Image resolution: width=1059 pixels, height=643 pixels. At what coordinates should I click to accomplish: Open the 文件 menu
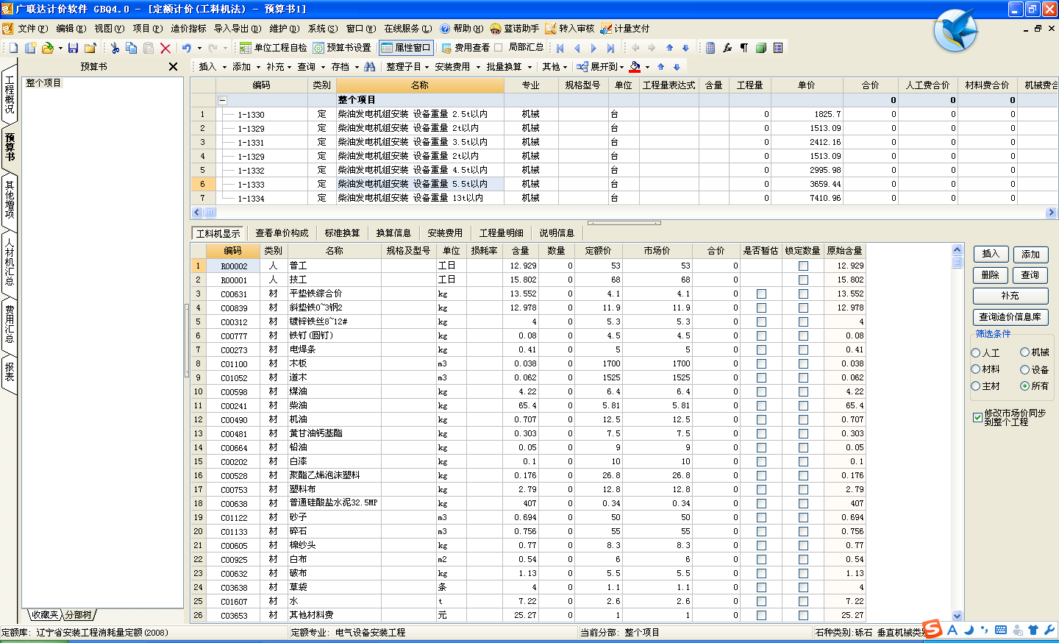32,29
